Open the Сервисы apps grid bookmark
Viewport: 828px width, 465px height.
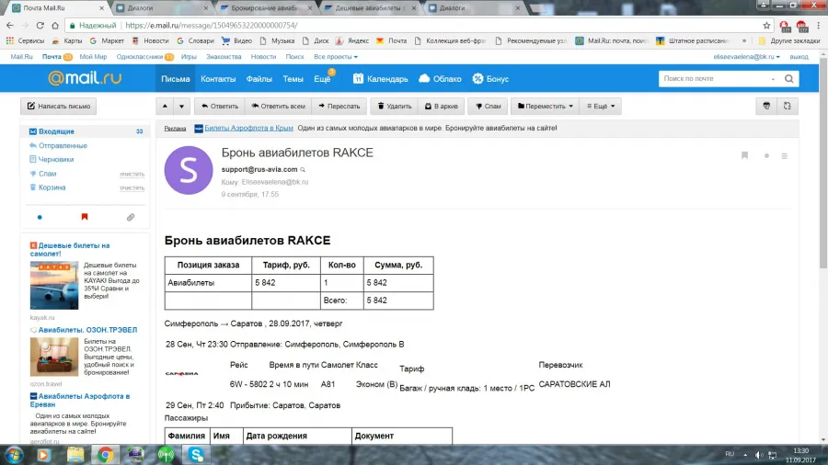point(25,40)
